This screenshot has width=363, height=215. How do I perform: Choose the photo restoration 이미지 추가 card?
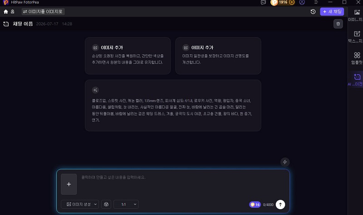tap(128, 56)
